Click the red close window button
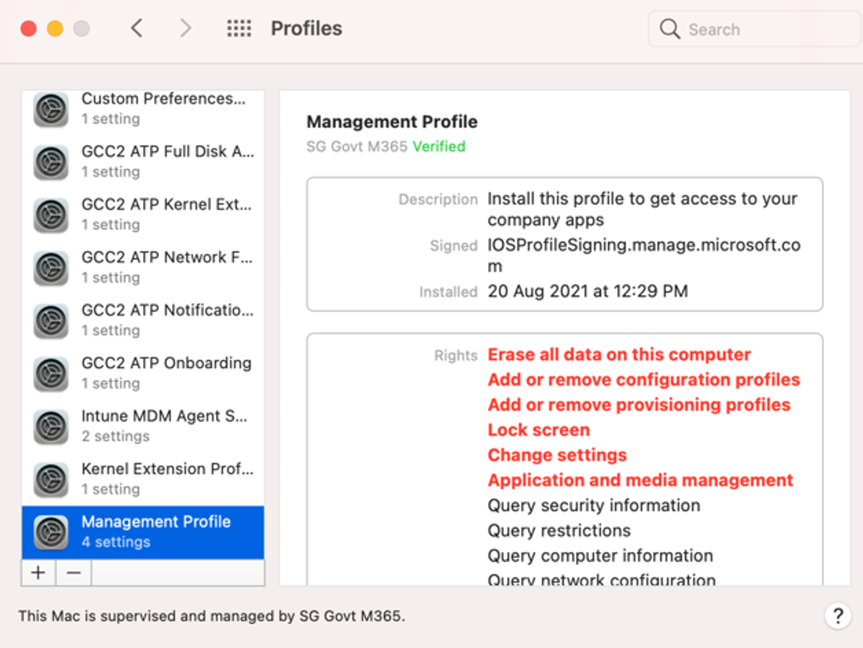 pyautogui.click(x=29, y=29)
